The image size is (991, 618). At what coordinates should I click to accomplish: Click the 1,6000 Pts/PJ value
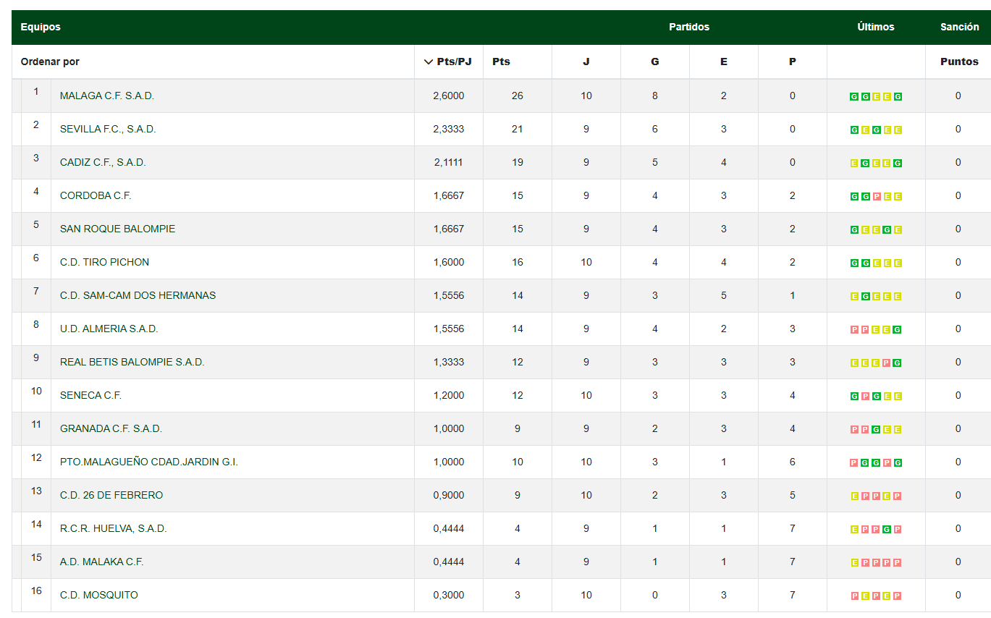pos(449,262)
